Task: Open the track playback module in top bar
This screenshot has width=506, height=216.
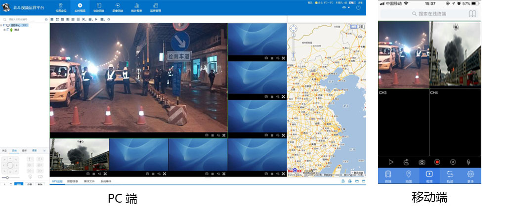Action: [99, 7]
